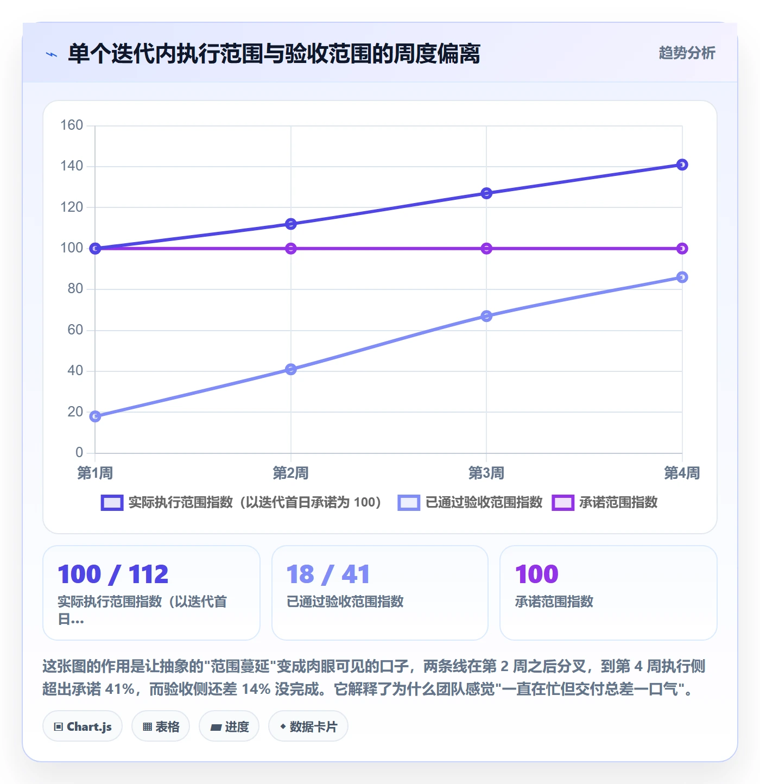The image size is (760, 784).
Task: Click the 实际执行范围指数 legend label
Action: [x=255, y=503]
